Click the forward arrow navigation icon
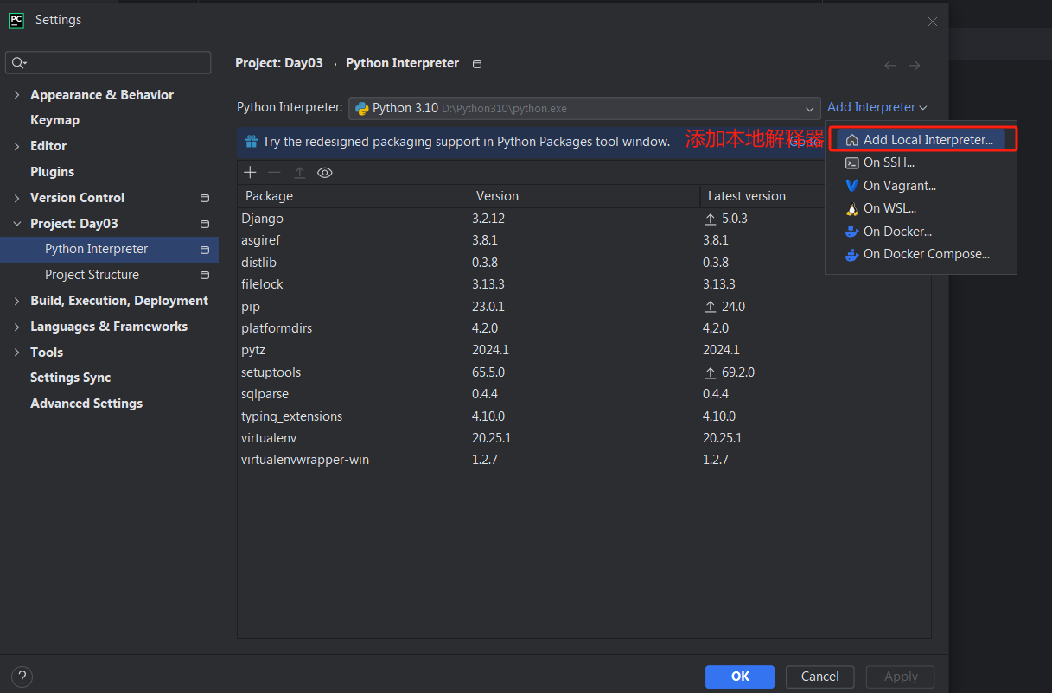The height and width of the screenshot is (693, 1052). (915, 66)
